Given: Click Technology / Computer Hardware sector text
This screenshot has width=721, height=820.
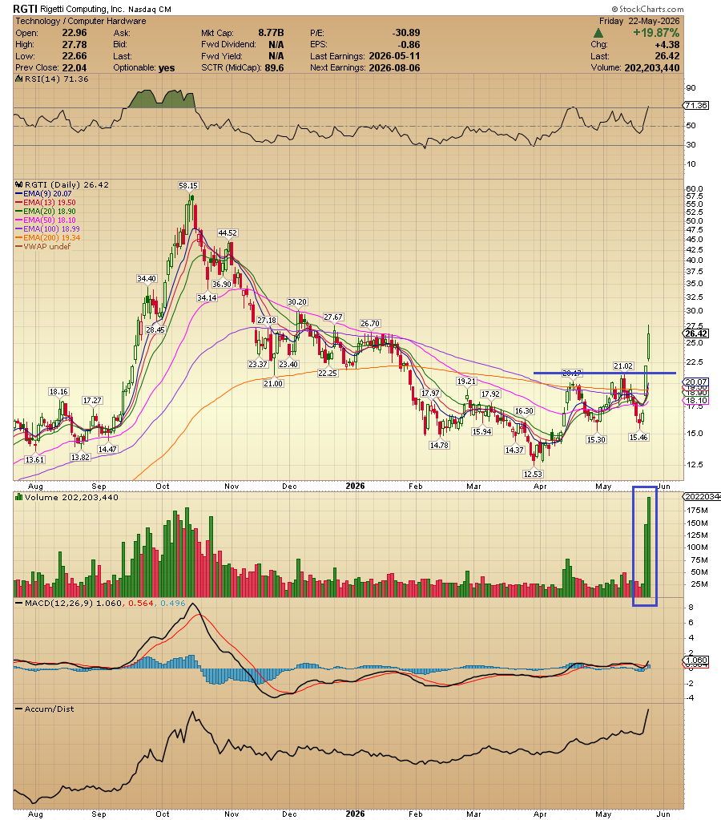Looking at the screenshot, I should coord(81,21).
